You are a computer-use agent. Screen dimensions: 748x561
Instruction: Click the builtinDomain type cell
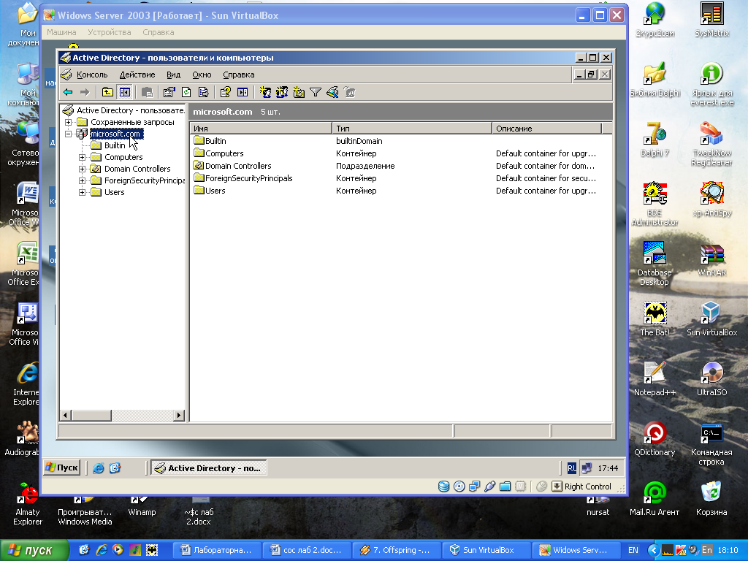pyautogui.click(x=359, y=141)
